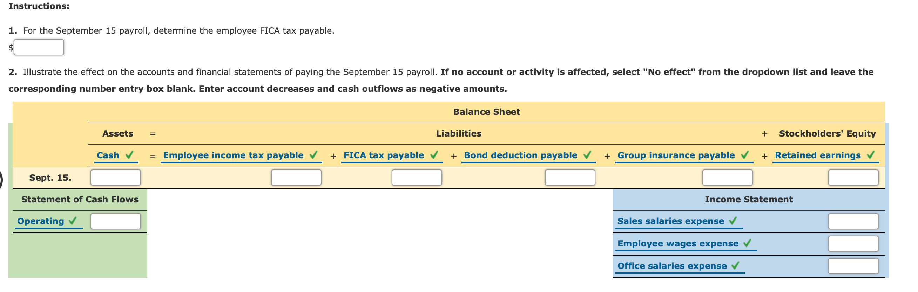
Task: Click the checkmark next to Operating selection
Action: tap(73, 221)
